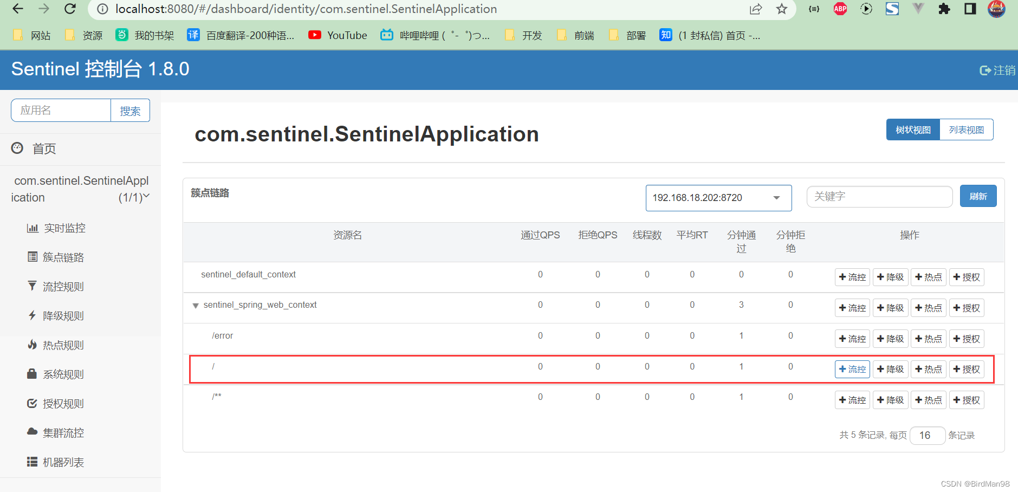The height and width of the screenshot is (492, 1018).
Task: Open 流控规则 in the sidebar
Action: coord(56,287)
